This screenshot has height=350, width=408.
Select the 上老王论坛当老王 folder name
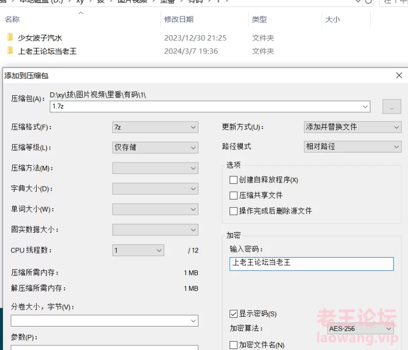47,51
